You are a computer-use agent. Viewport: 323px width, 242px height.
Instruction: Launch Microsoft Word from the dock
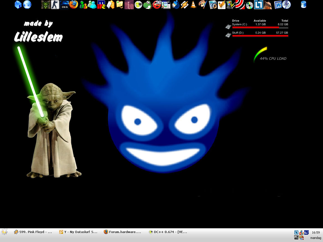pyautogui.click(x=278, y=4)
